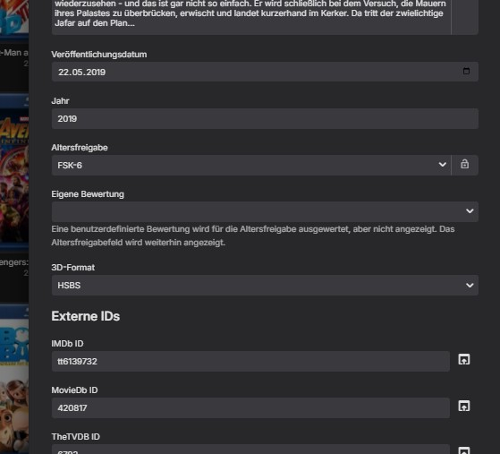The height and width of the screenshot is (454, 500).
Task: Click the release date field 22.05.2019
Action: pos(265,72)
